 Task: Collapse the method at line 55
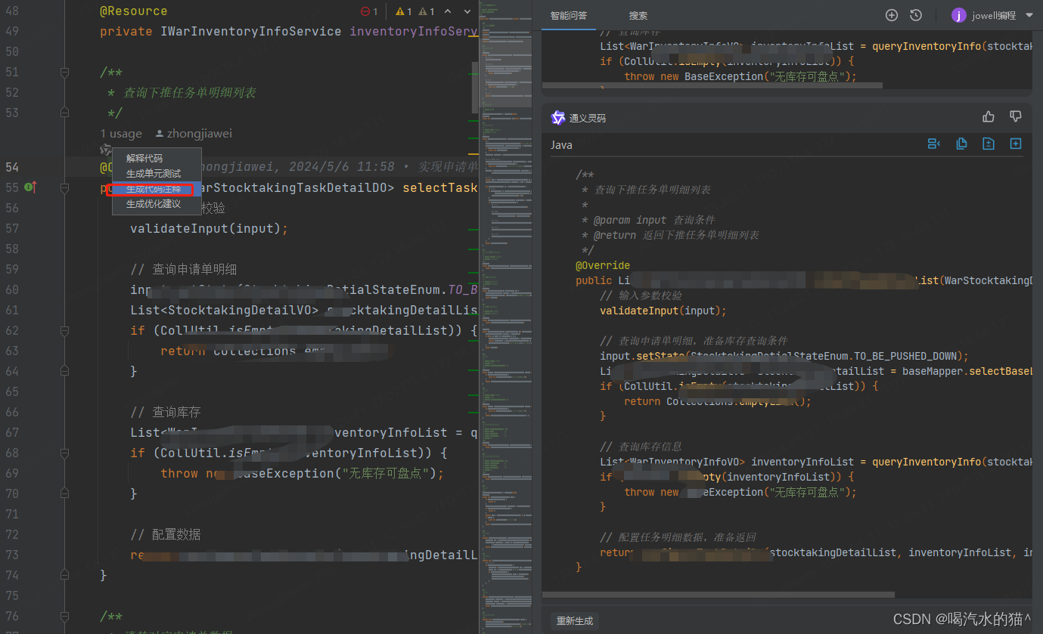coord(64,187)
